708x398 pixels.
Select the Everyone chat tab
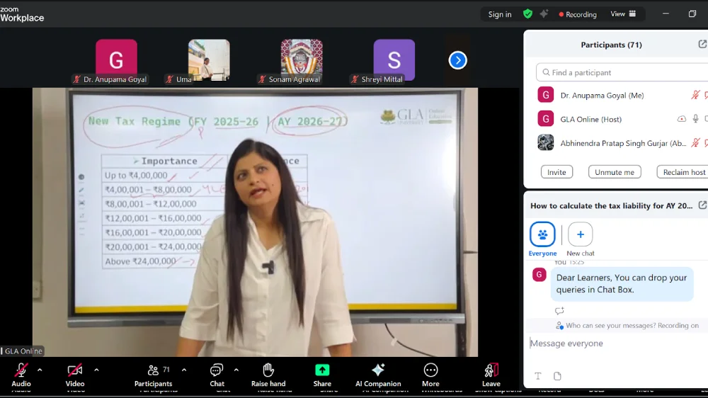(x=542, y=234)
